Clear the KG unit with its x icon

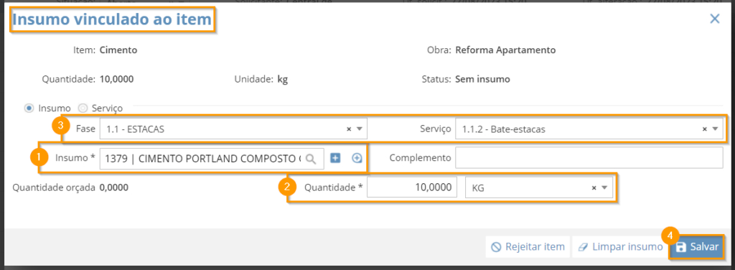(x=594, y=188)
